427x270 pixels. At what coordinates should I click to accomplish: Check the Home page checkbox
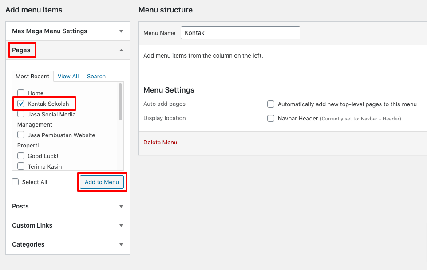pos(21,93)
